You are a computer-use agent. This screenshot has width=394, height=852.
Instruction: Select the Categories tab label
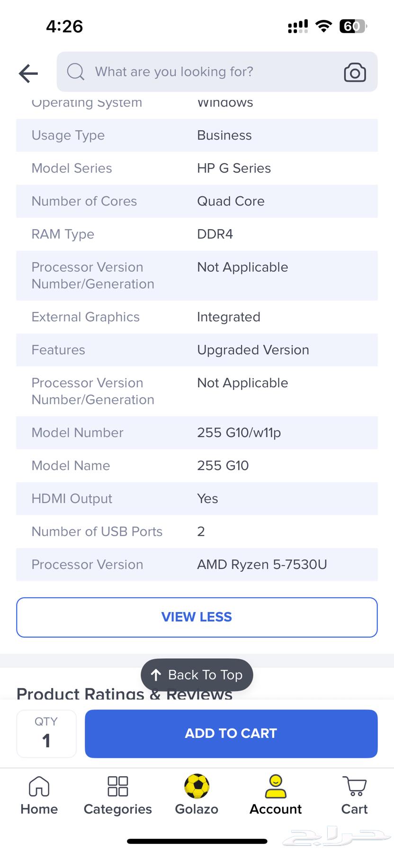(x=117, y=809)
